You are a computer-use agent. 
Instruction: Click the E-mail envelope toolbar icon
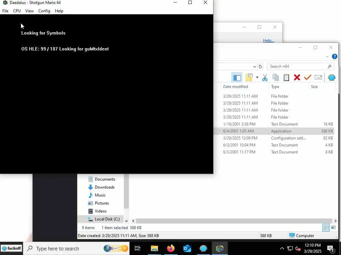pos(318,77)
